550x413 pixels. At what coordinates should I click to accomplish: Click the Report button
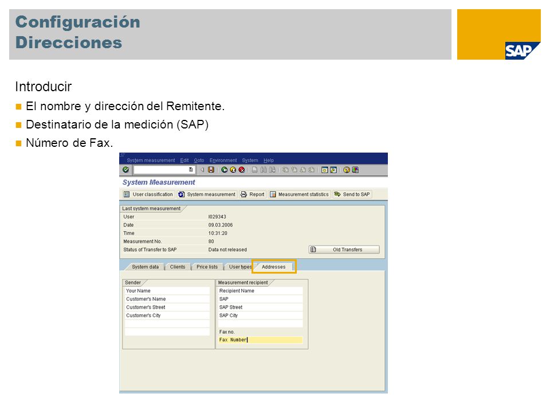click(253, 194)
